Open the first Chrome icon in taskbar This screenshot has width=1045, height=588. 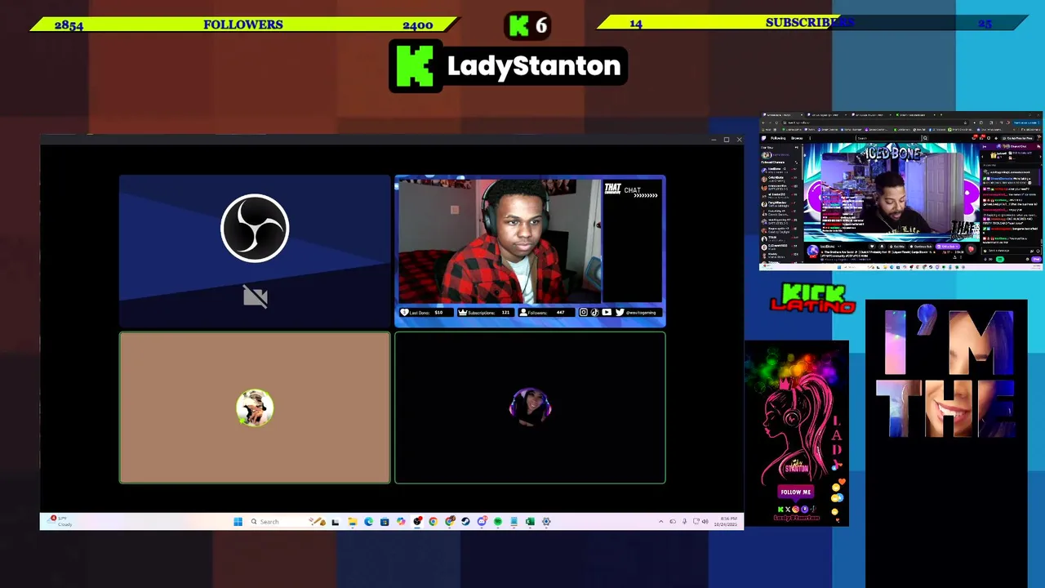434,521
